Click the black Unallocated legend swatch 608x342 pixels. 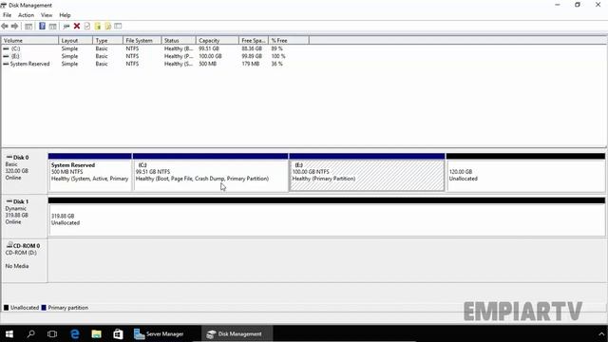[x=6, y=308]
